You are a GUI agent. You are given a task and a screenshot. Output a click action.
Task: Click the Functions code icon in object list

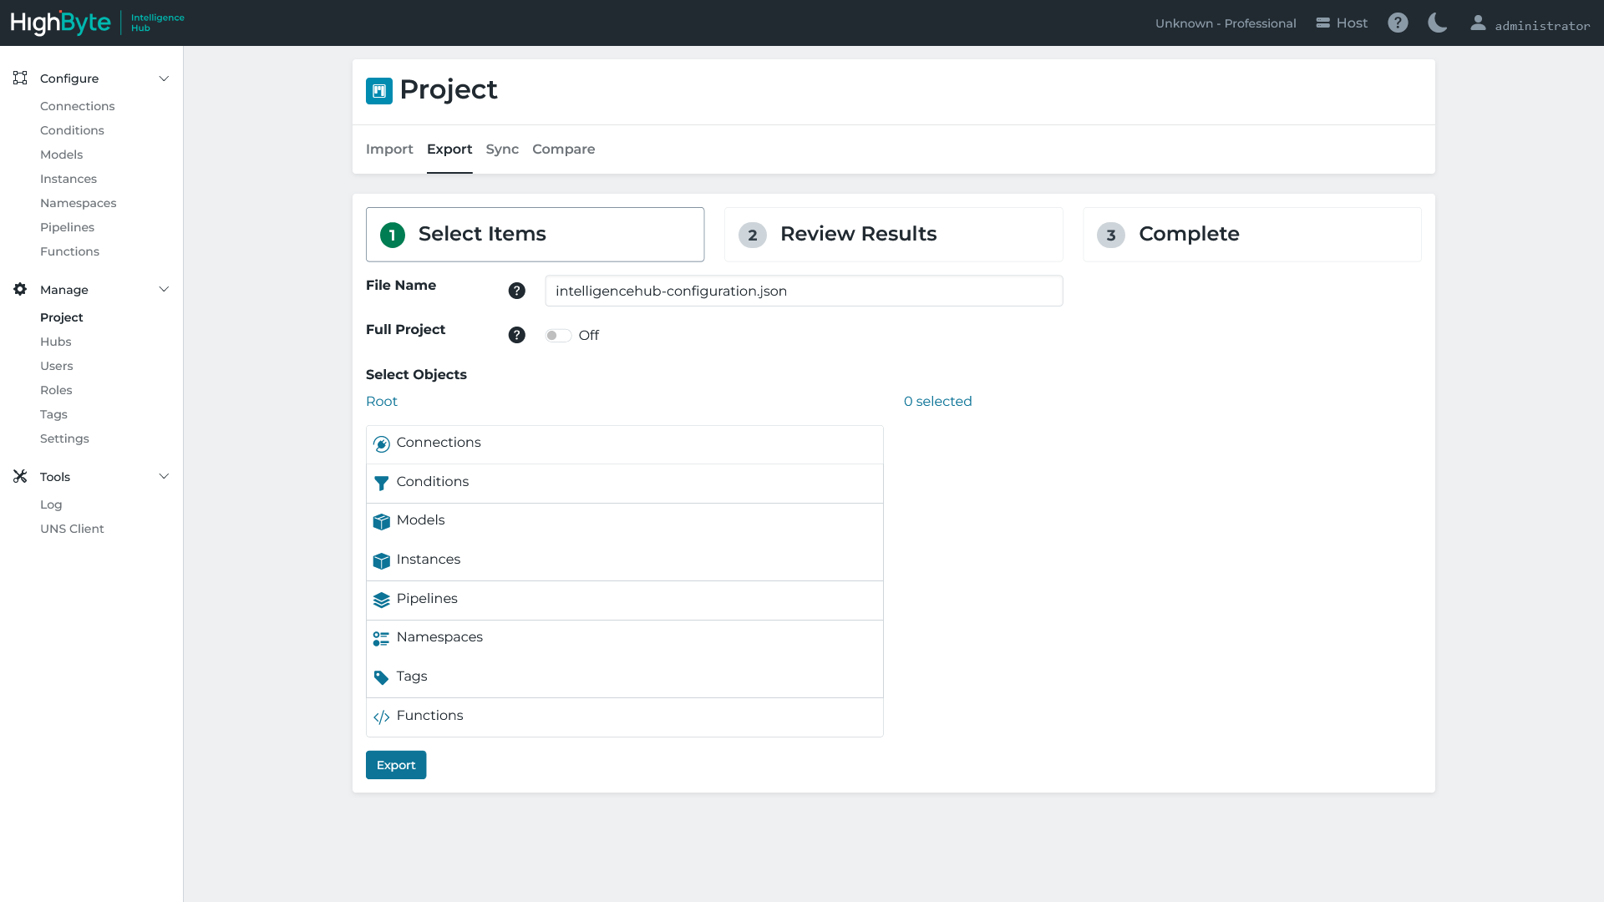[x=382, y=717]
